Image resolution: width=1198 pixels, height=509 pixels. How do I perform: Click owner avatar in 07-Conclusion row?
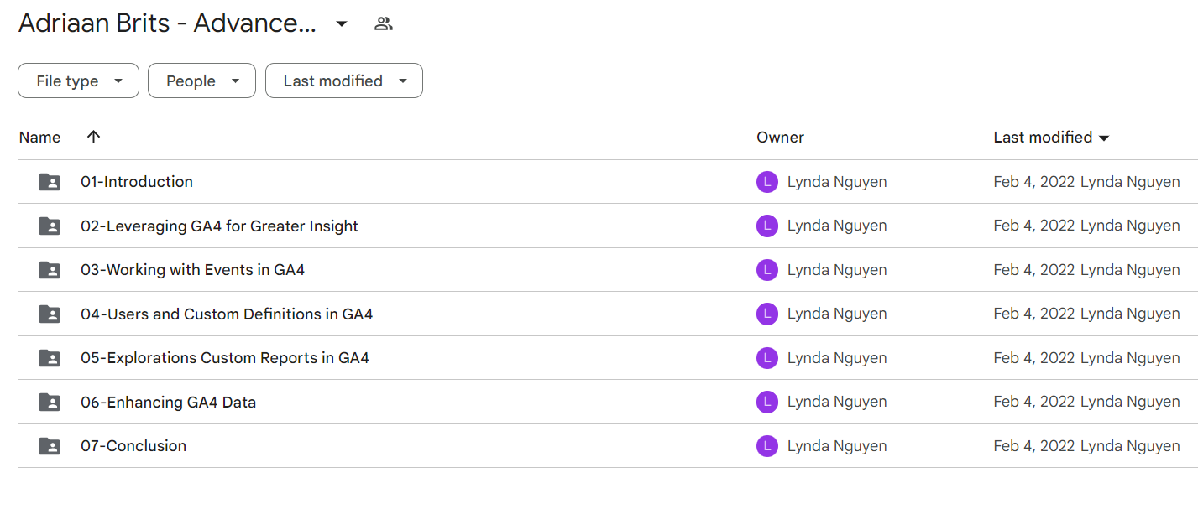(x=767, y=446)
